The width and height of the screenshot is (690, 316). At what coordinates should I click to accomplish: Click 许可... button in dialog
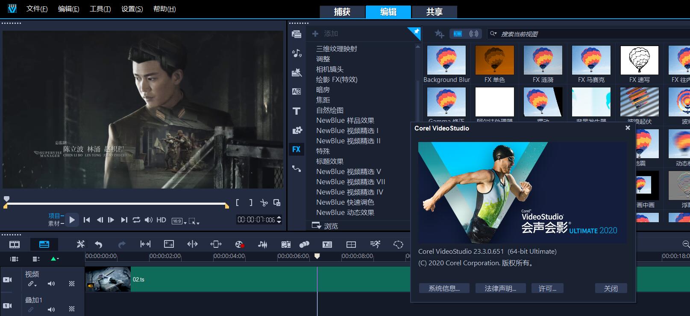[x=547, y=289]
